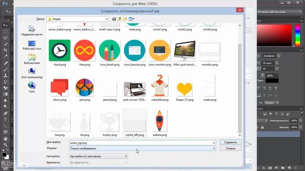The height and width of the screenshot is (171, 305).
Task: Click the foreground color swatch in toolbar
Action: coord(4,155)
